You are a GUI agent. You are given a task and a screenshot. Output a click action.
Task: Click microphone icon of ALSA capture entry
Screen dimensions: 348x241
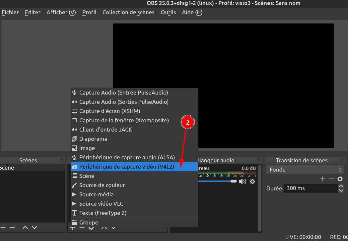click(74, 158)
